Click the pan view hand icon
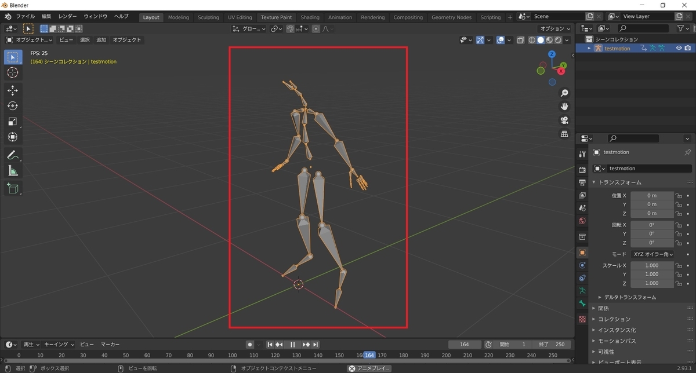 point(564,107)
